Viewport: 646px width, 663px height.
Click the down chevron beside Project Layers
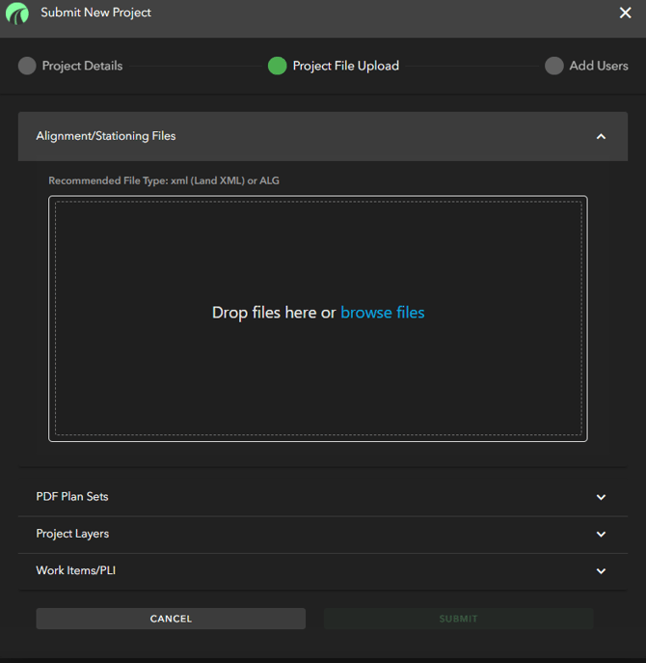(601, 535)
